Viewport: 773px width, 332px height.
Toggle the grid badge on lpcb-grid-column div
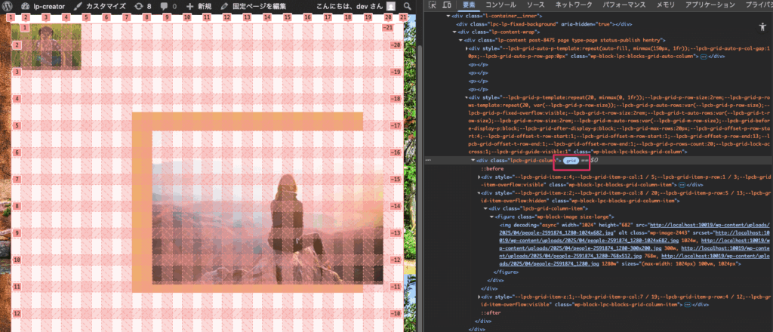[571, 160]
